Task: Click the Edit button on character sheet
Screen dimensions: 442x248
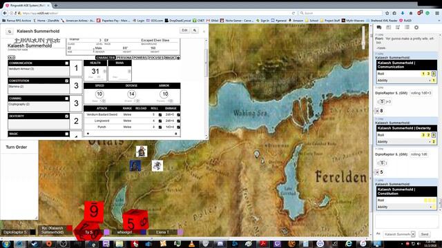Action: point(184,30)
